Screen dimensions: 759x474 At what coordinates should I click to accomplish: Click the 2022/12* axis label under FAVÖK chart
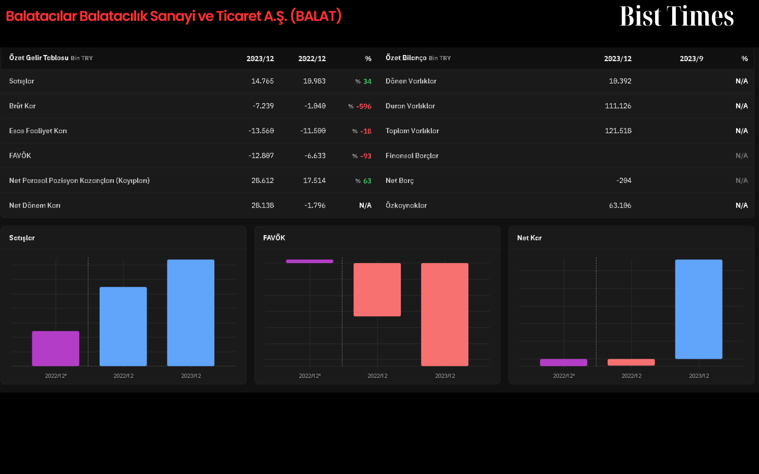point(310,376)
